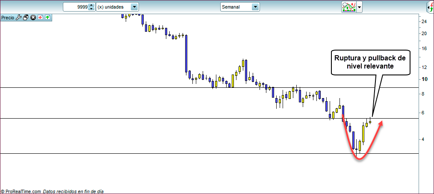Click the green up arrow icon

(x=47, y=18)
